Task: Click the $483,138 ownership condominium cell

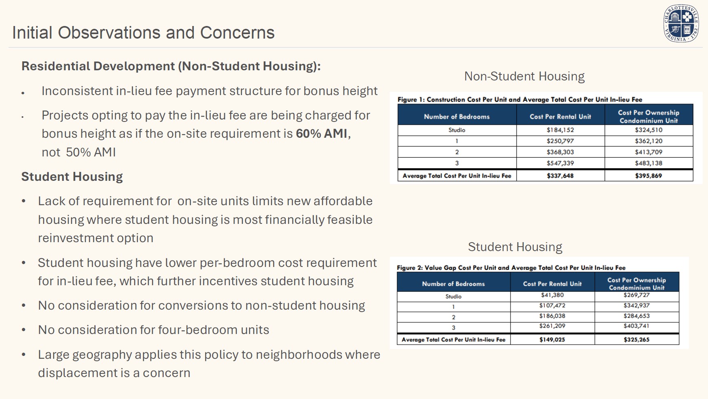Action: pyautogui.click(x=648, y=163)
